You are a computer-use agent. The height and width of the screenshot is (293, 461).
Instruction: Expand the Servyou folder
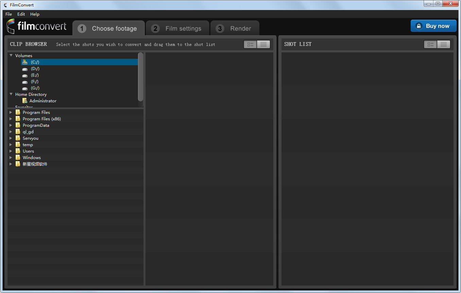[11, 138]
